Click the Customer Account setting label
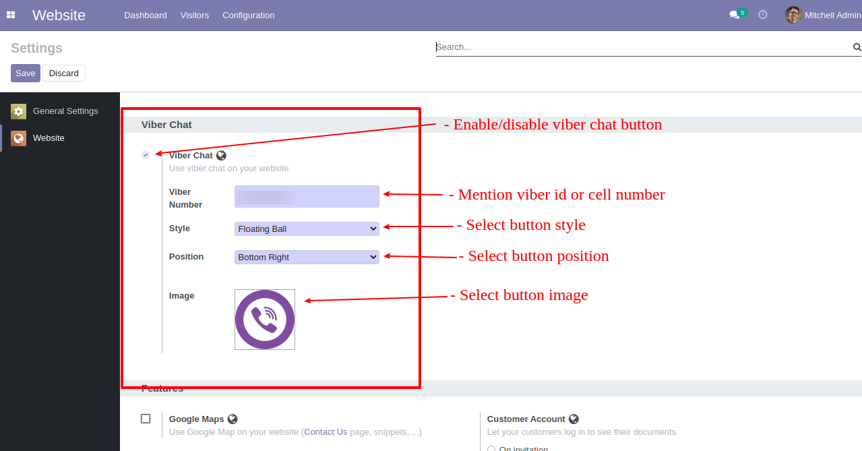The image size is (862, 451). [526, 419]
